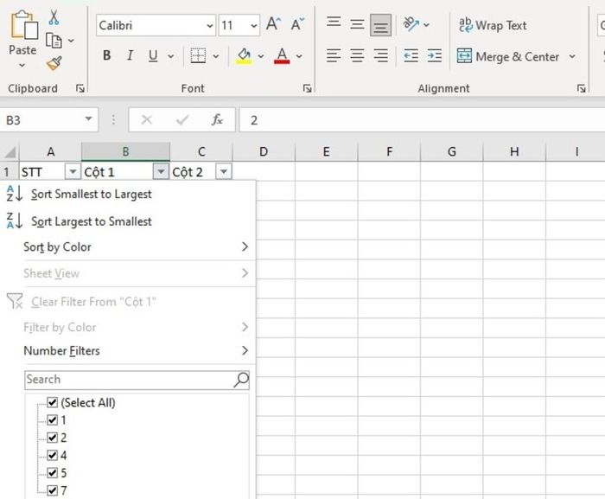This screenshot has width=605, height=499.
Task: Increase font size with large A
Action: coord(273,24)
